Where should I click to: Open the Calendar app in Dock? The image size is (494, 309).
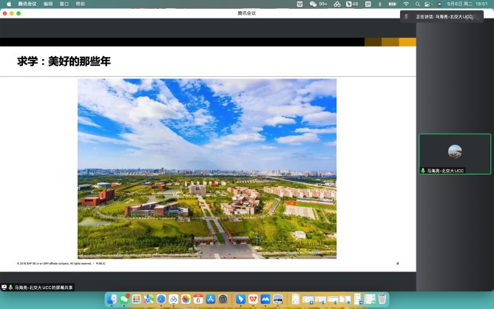pos(197,299)
